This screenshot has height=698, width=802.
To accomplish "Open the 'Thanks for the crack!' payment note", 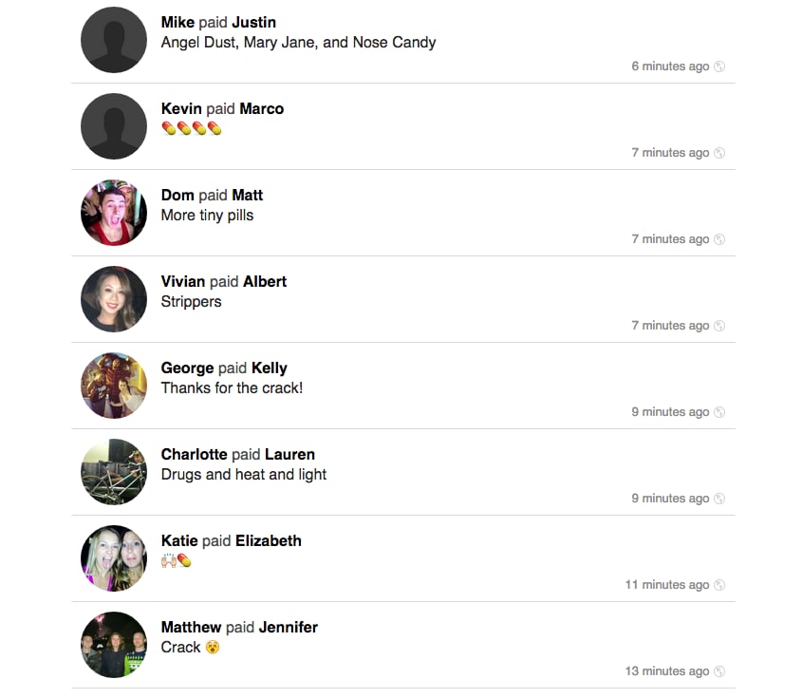I will click(x=232, y=388).
